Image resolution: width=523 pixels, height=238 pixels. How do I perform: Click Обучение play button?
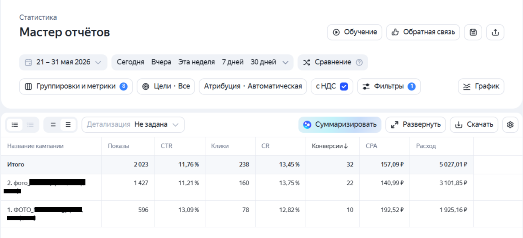pyautogui.click(x=354, y=32)
